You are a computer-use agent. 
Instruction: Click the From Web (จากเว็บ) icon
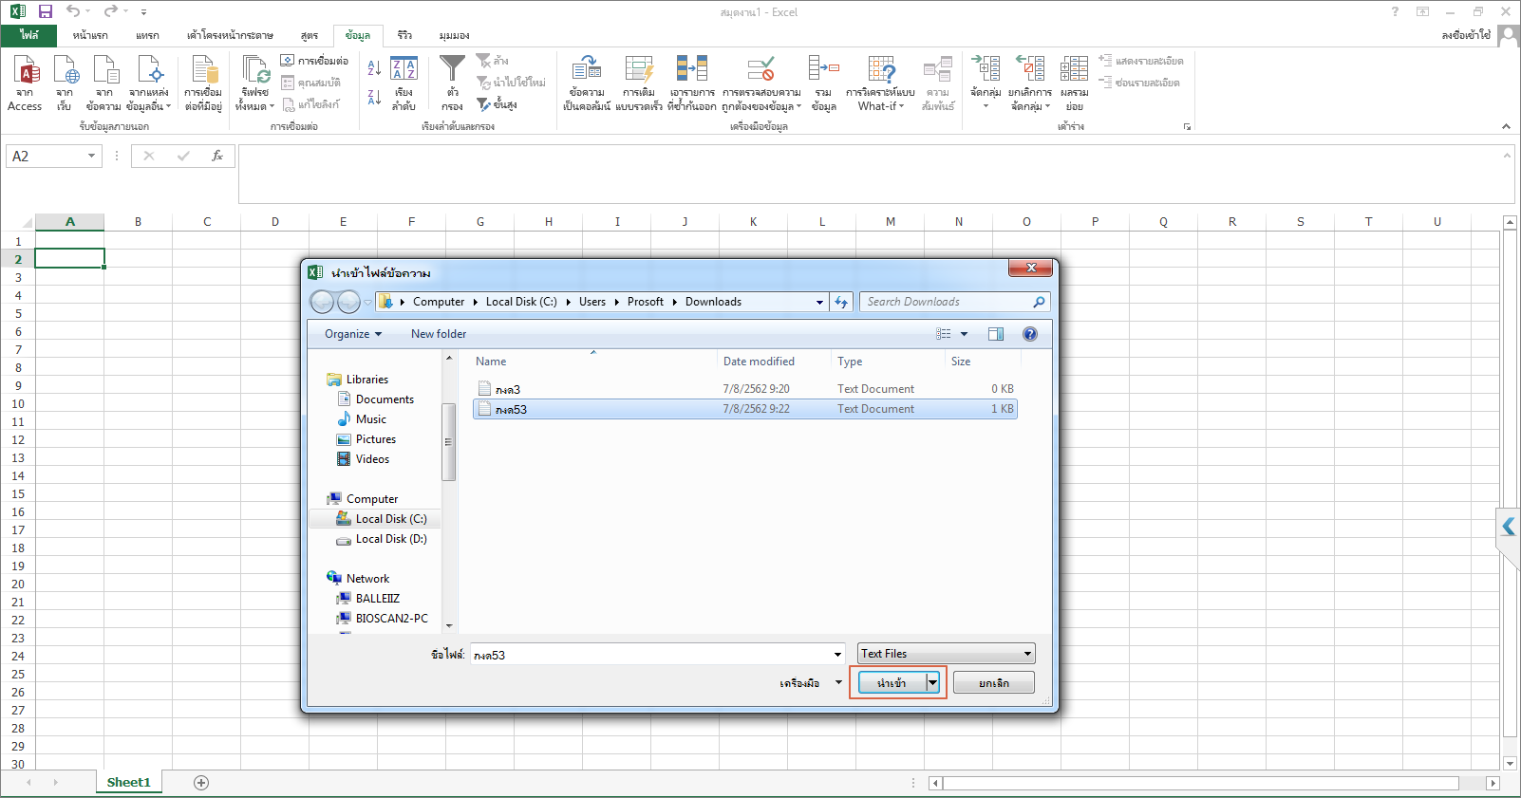[x=65, y=83]
